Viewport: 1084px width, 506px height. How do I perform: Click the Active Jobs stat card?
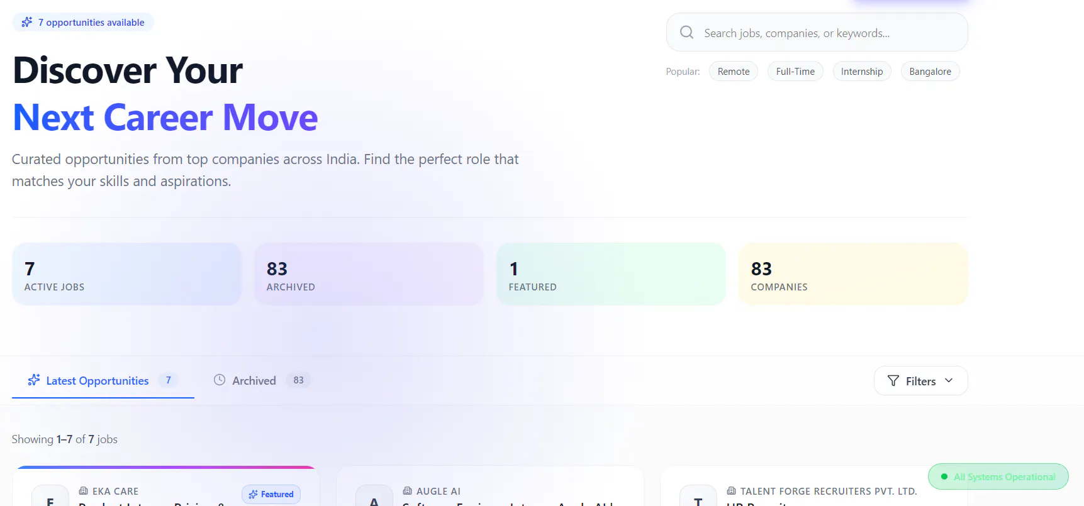pos(126,274)
